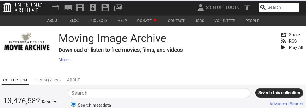Click the Play All triangle icon
This screenshot has width=306, height=108.
point(283,47)
